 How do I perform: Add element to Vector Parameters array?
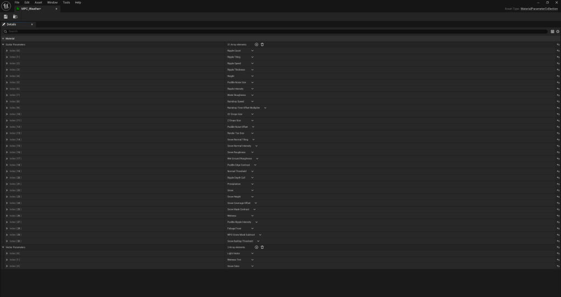point(256,247)
